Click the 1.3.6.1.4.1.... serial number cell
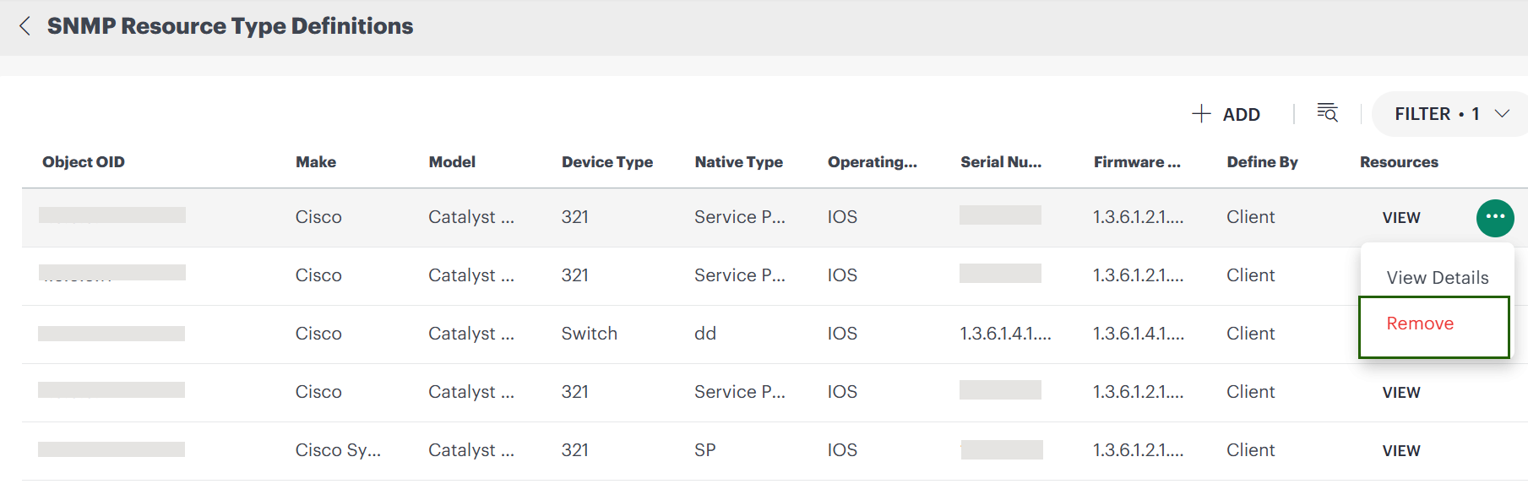This screenshot has height=484, width=1528. [1005, 334]
